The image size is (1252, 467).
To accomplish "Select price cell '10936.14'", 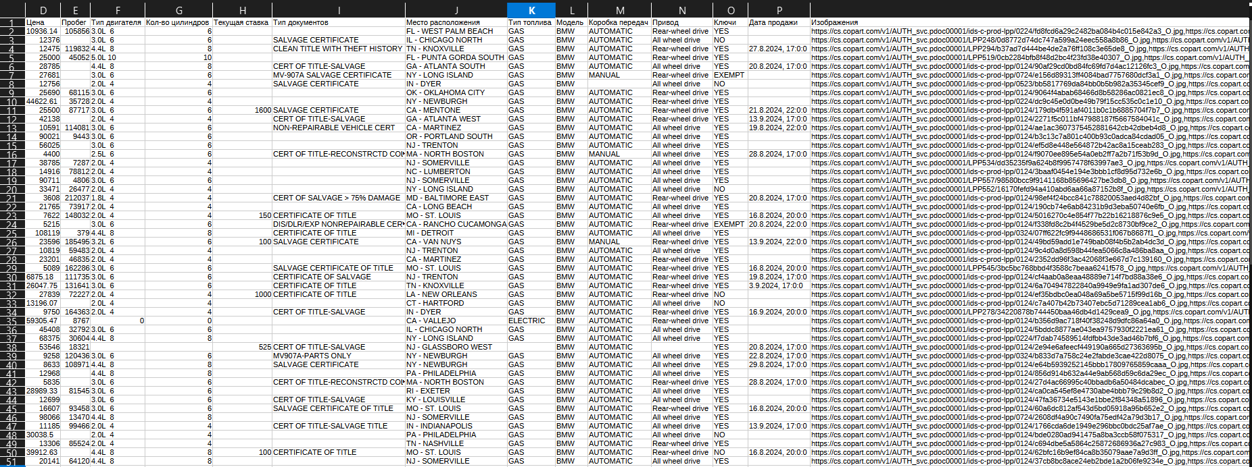I will click(43, 31).
